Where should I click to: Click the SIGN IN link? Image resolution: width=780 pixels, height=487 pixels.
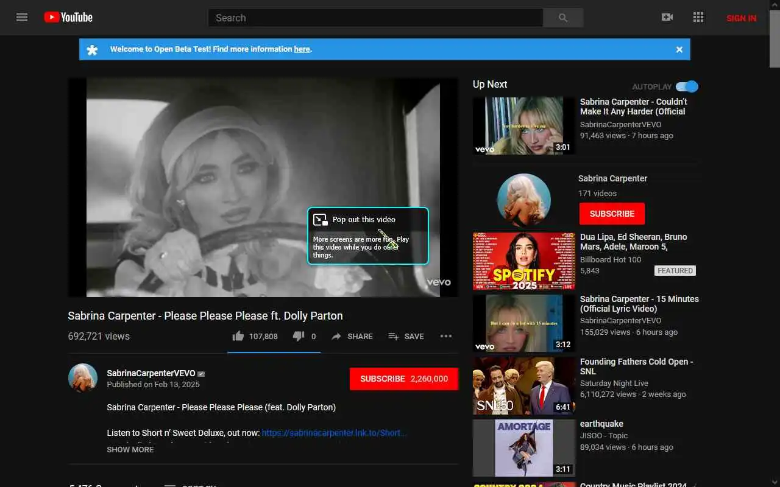(x=742, y=18)
